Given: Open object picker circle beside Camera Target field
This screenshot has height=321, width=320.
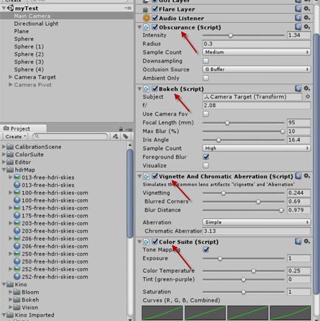Looking at the screenshot, I should 308,97.
